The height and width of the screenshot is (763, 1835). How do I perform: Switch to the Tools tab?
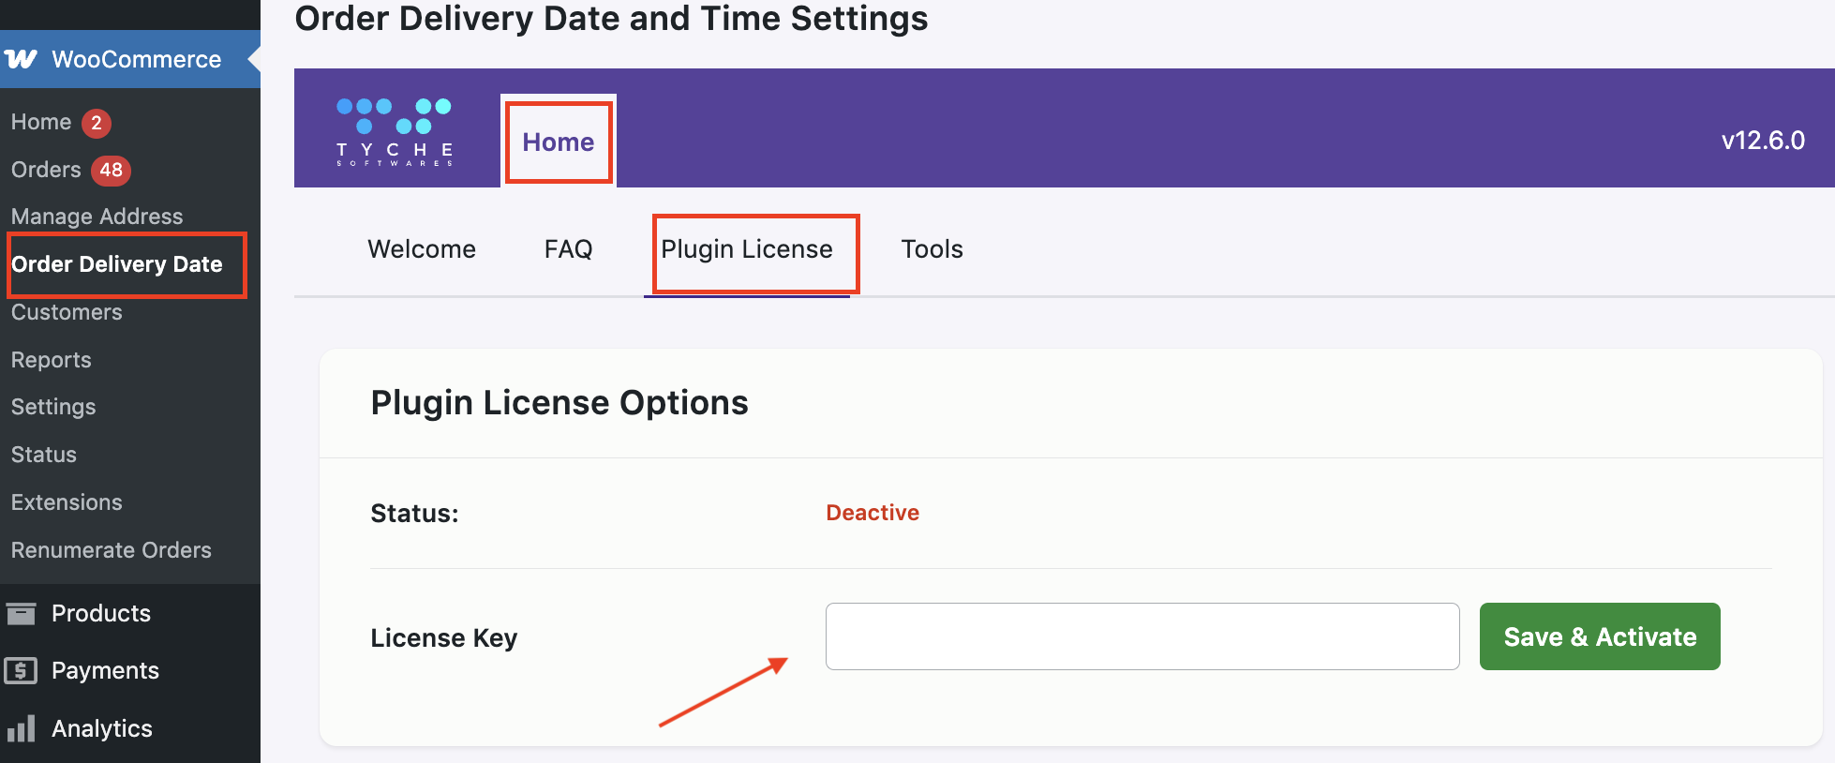pos(932,249)
